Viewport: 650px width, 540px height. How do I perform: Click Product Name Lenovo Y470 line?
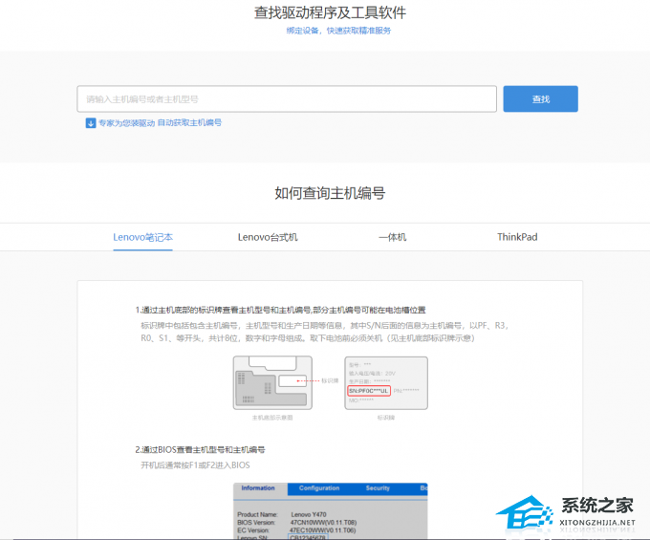[282, 514]
